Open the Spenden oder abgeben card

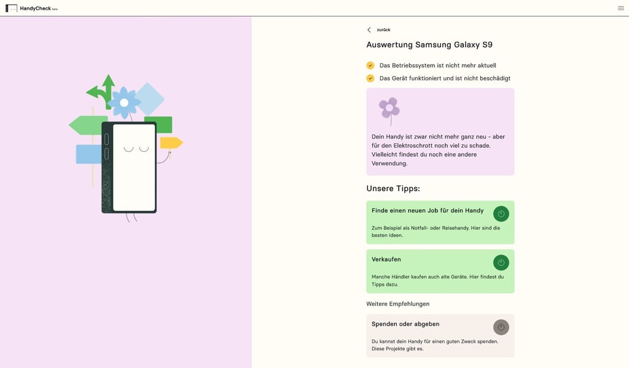tap(440, 335)
